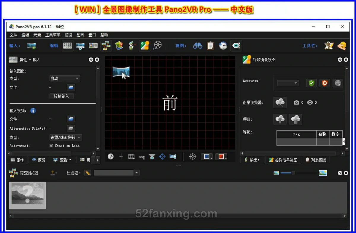Toggle the grid icon under viewer
Screen dimensions: 356x233
click(131, 157)
